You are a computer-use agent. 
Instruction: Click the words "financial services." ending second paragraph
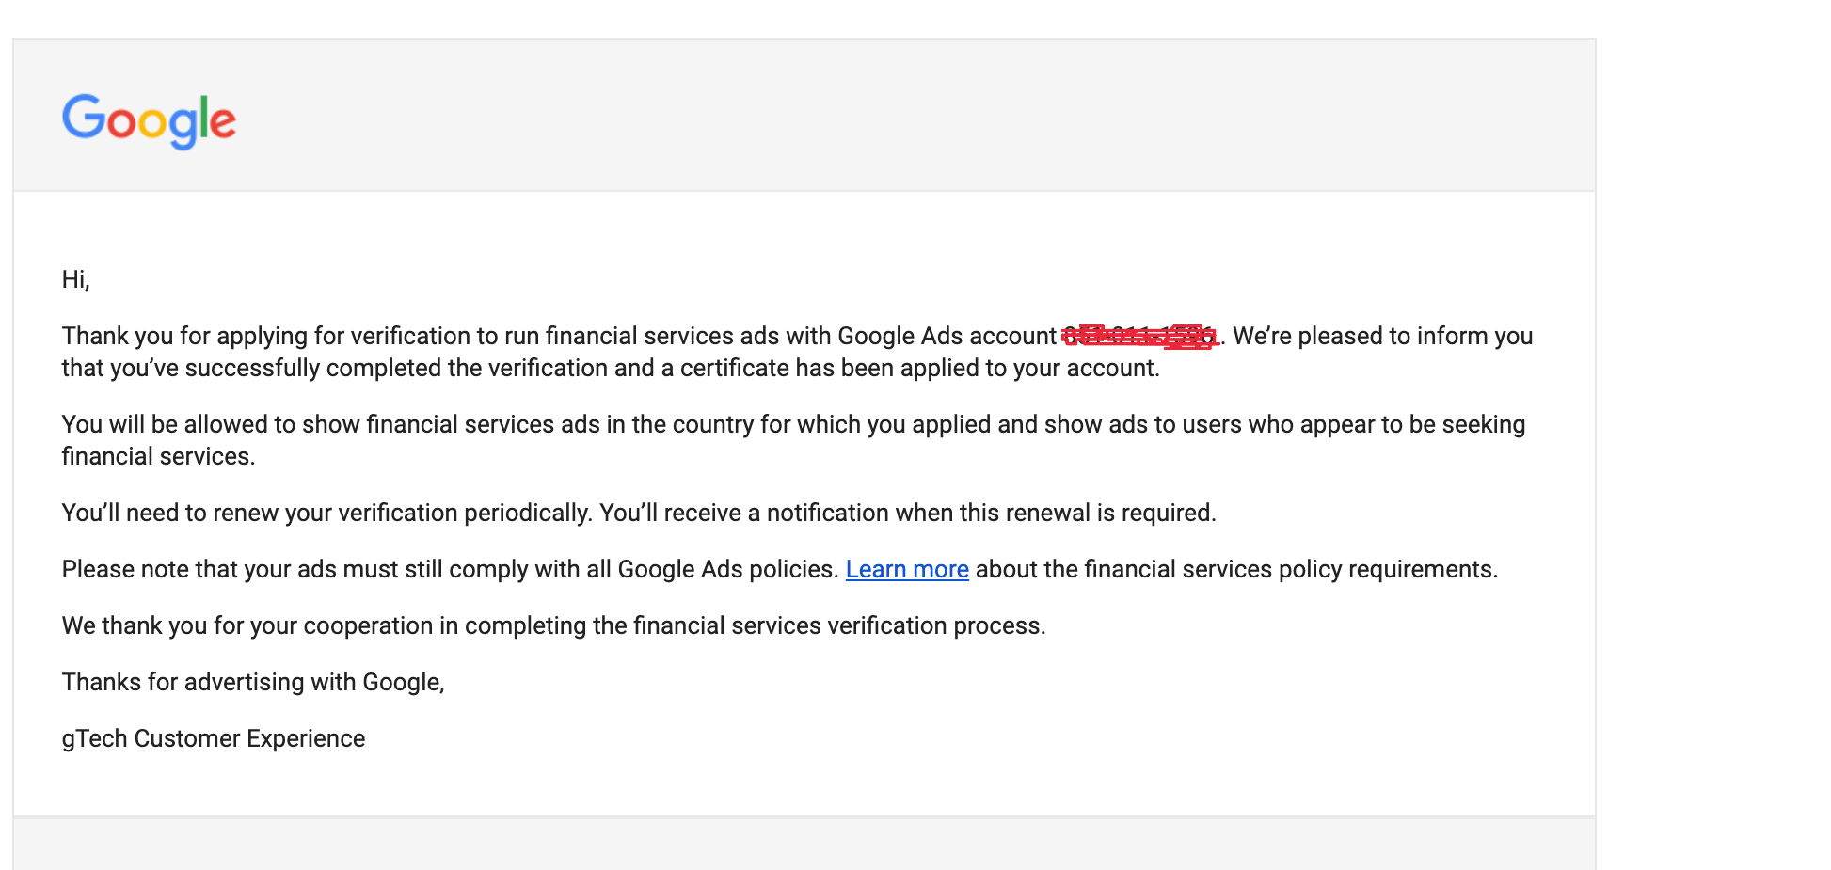click(159, 456)
